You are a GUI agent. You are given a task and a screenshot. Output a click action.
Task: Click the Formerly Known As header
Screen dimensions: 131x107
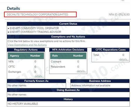(37, 81)
